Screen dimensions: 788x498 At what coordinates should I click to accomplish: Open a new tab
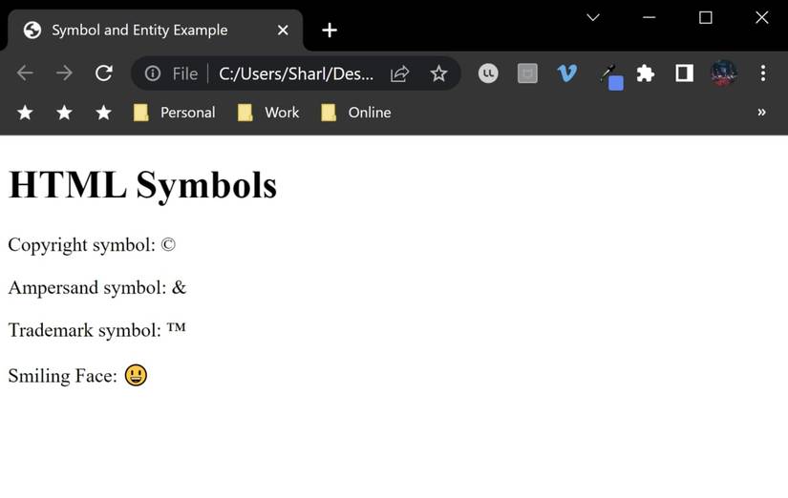(330, 31)
